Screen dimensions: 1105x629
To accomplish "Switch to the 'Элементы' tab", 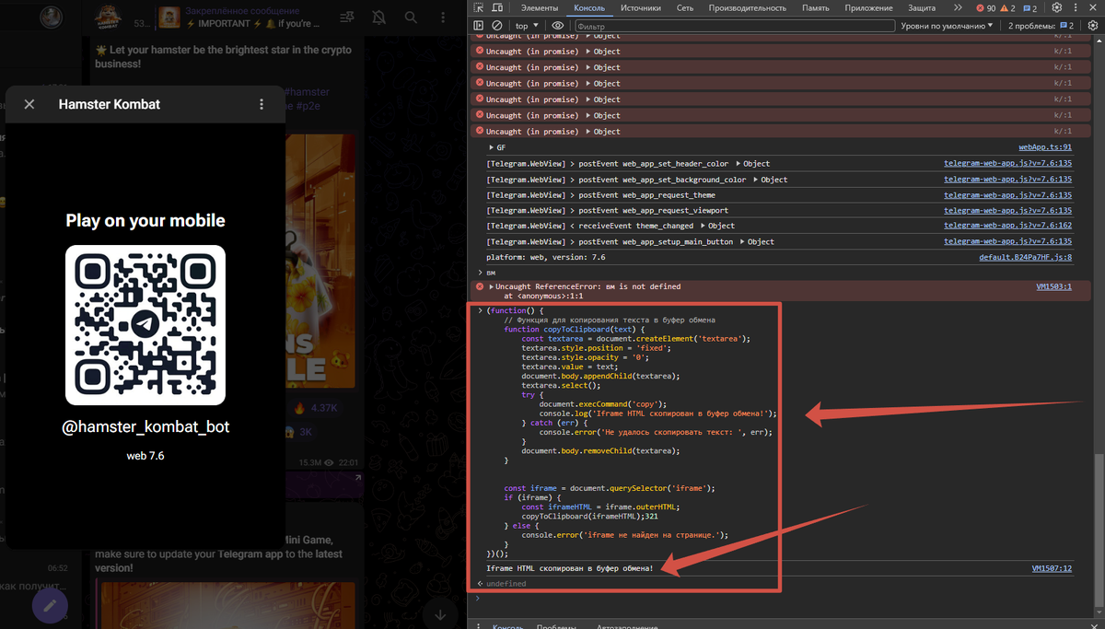I will (x=540, y=7).
